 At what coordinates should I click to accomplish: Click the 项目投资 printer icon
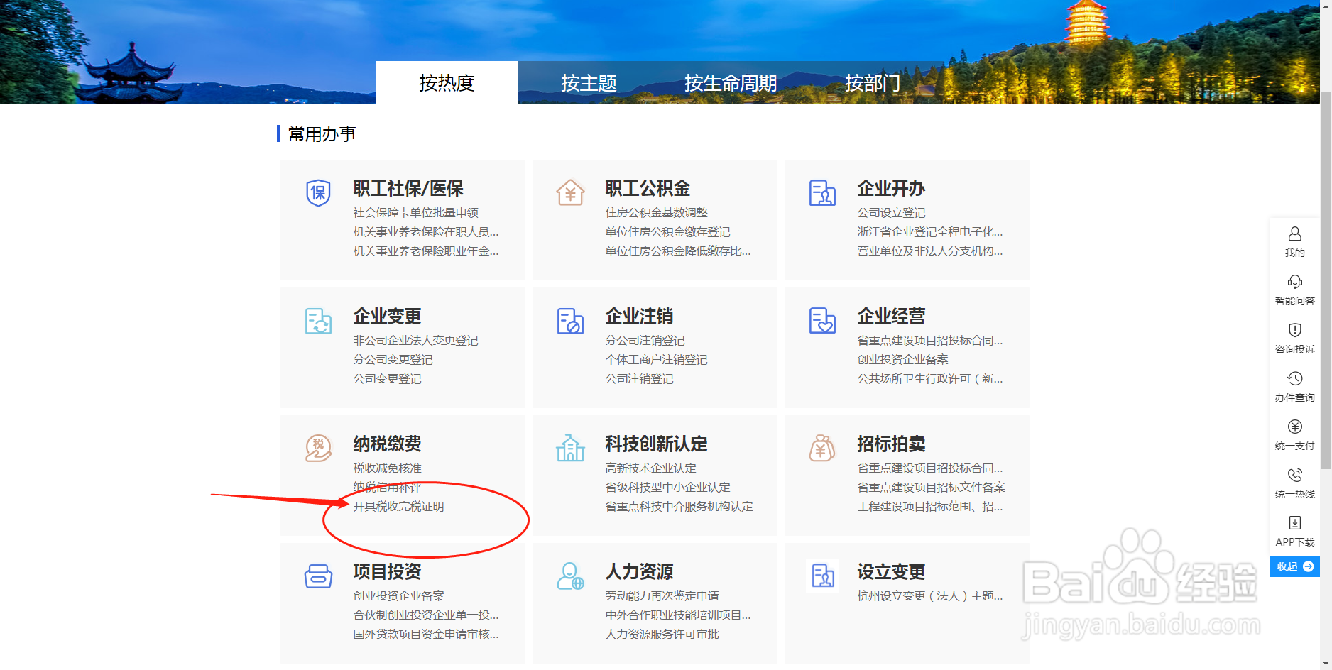tap(318, 576)
